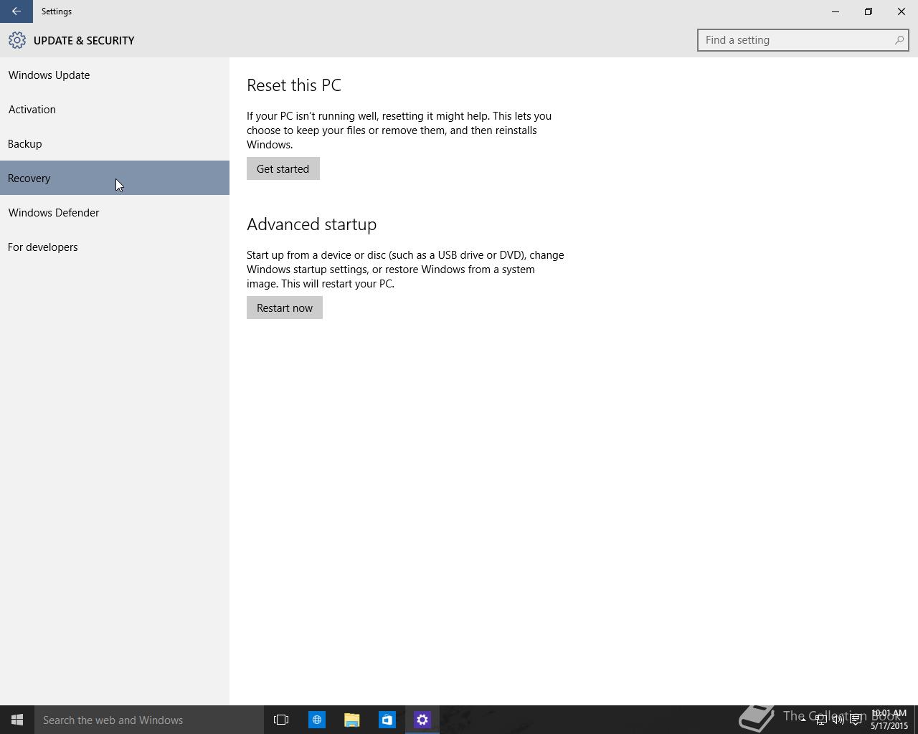
Task: Click the search magnifier icon
Action: pos(899,40)
